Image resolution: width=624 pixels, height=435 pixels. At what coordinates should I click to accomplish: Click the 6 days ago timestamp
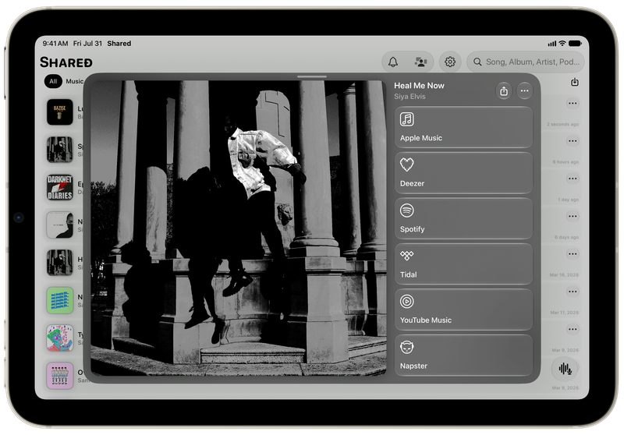[567, 238]
